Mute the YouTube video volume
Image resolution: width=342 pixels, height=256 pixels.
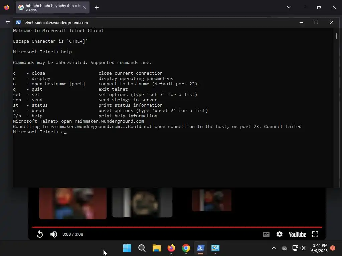[x=54, y=234]
